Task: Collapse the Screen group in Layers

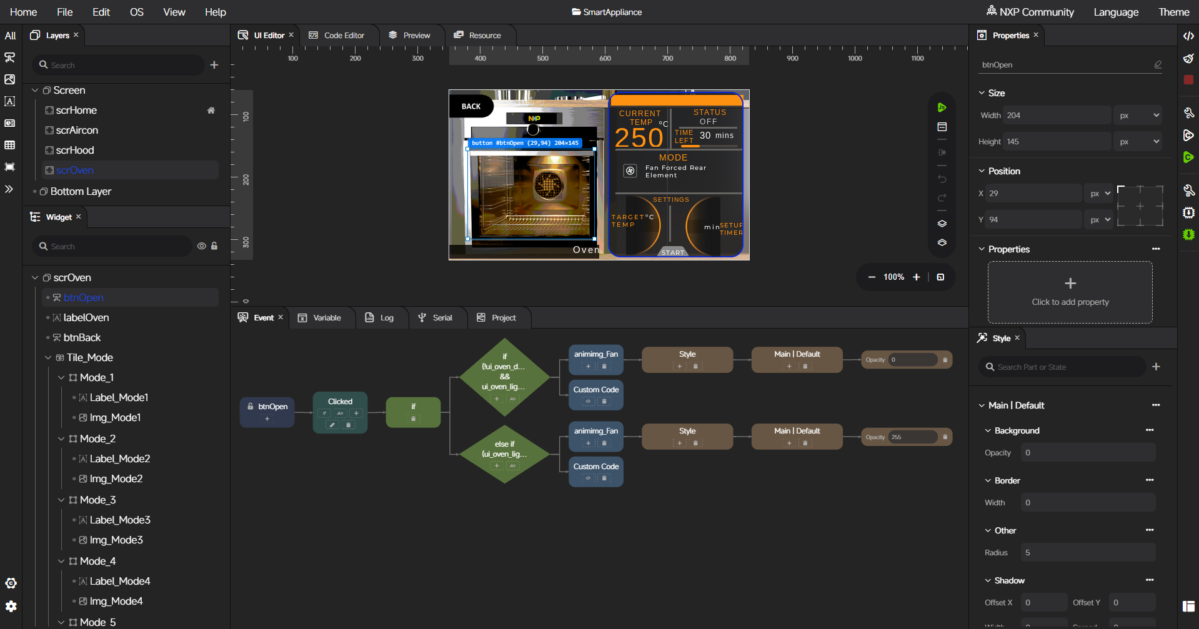Action: pos(35,91)
